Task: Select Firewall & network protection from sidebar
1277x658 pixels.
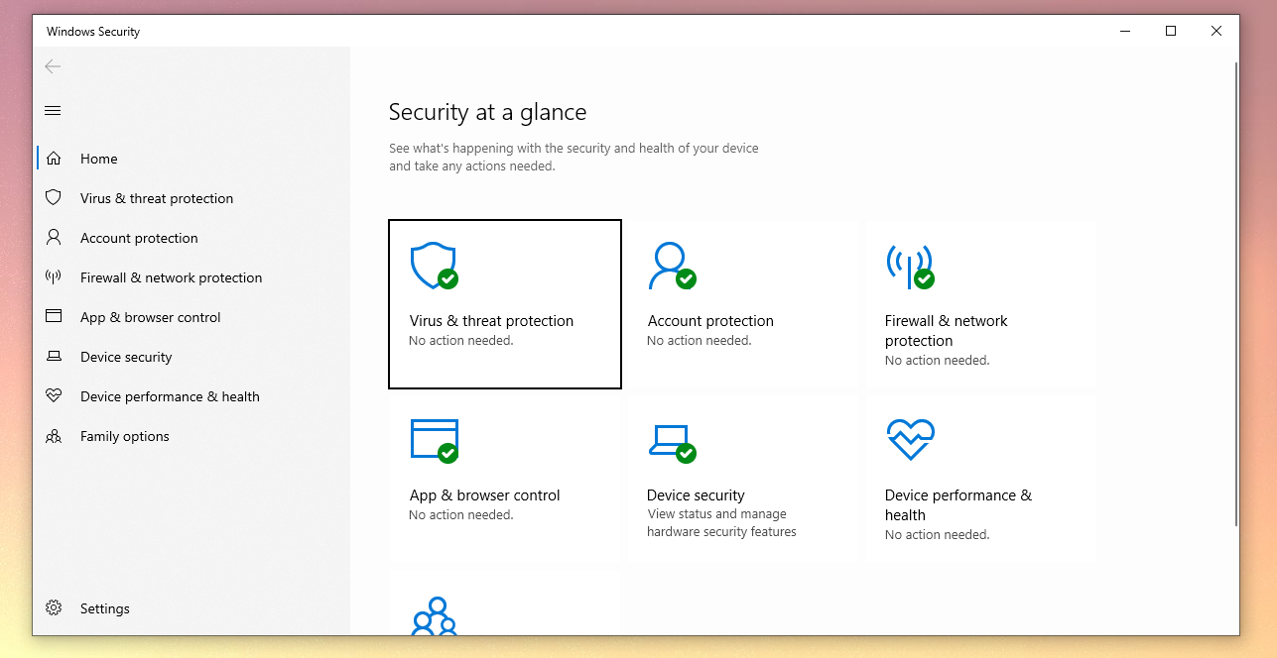Action: point(171,276)
